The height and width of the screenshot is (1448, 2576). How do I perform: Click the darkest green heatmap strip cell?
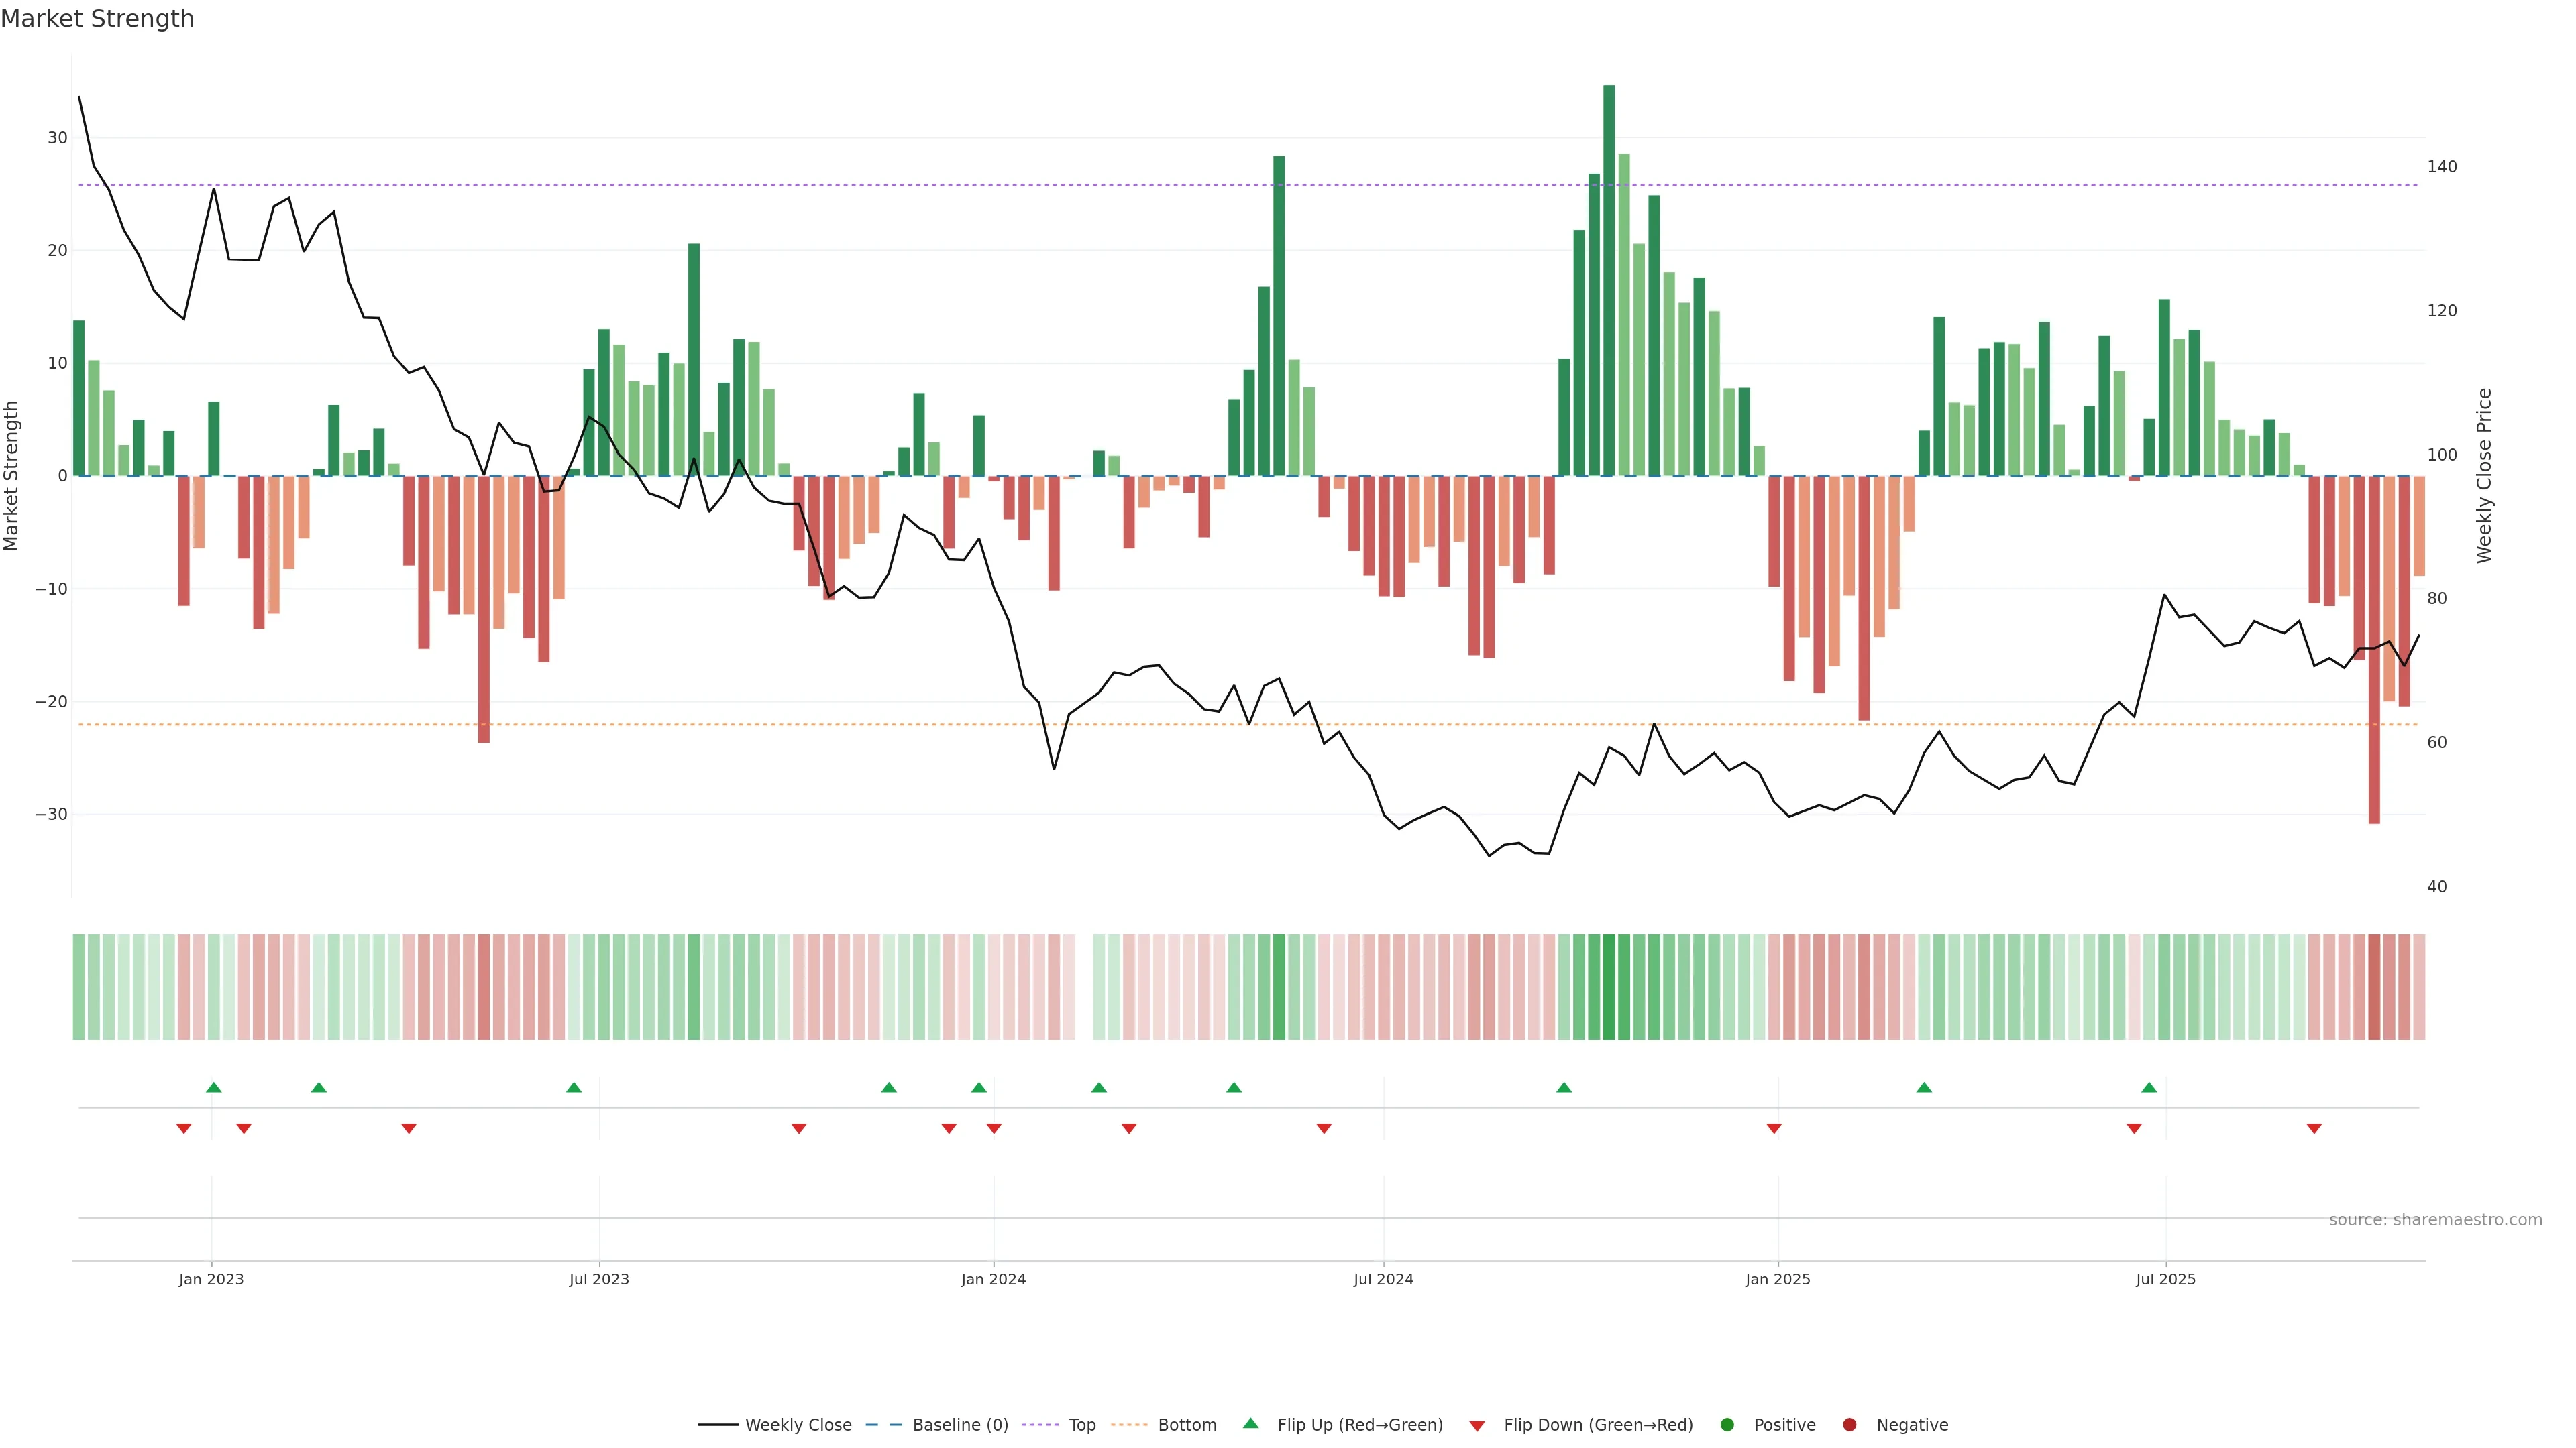click(x=1608, y=986)
